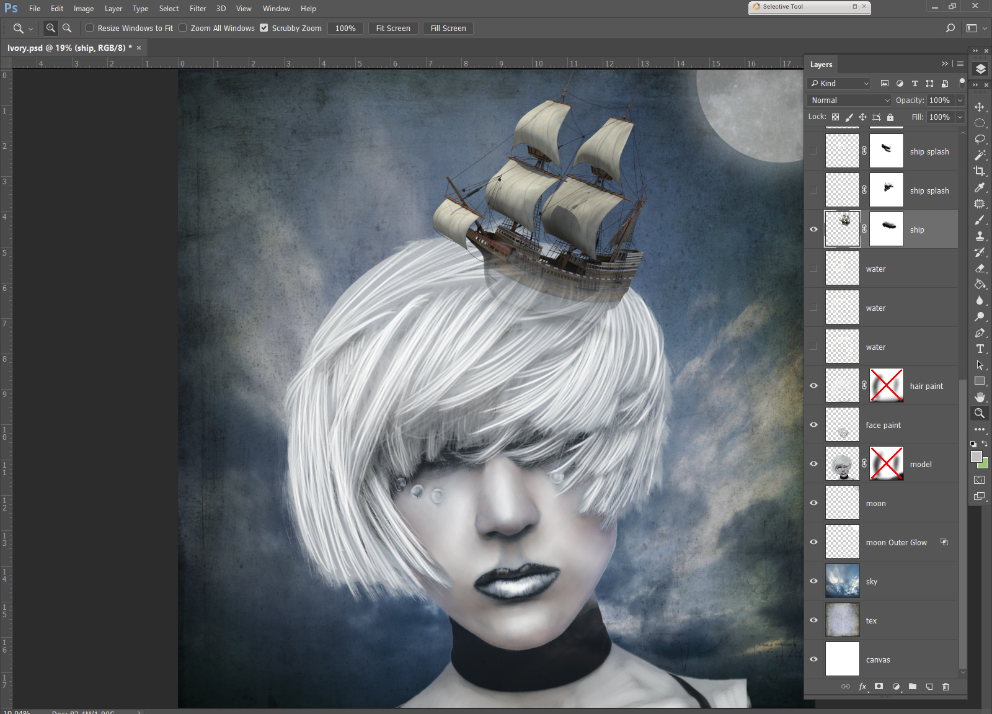Show the first water layer
The height and width of the screenshot is (714, 992).
pos(813,269)
